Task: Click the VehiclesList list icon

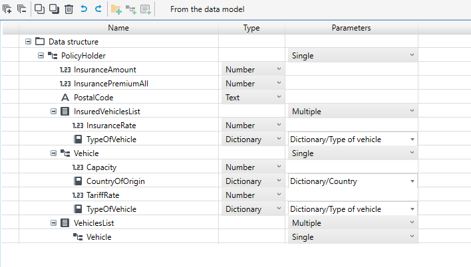Action: tap(65, 223)
